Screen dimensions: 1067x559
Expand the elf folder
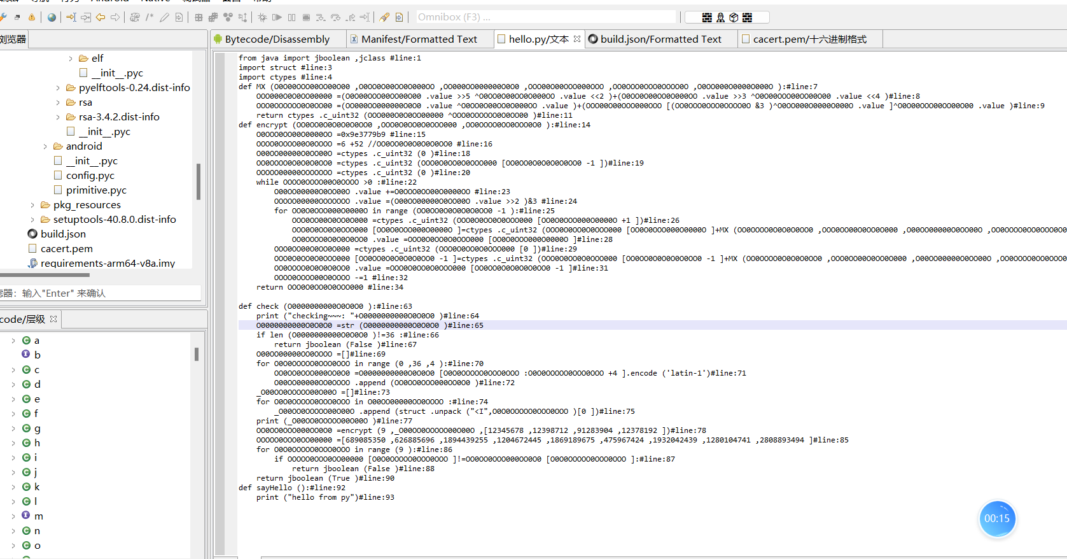(71, 59)
